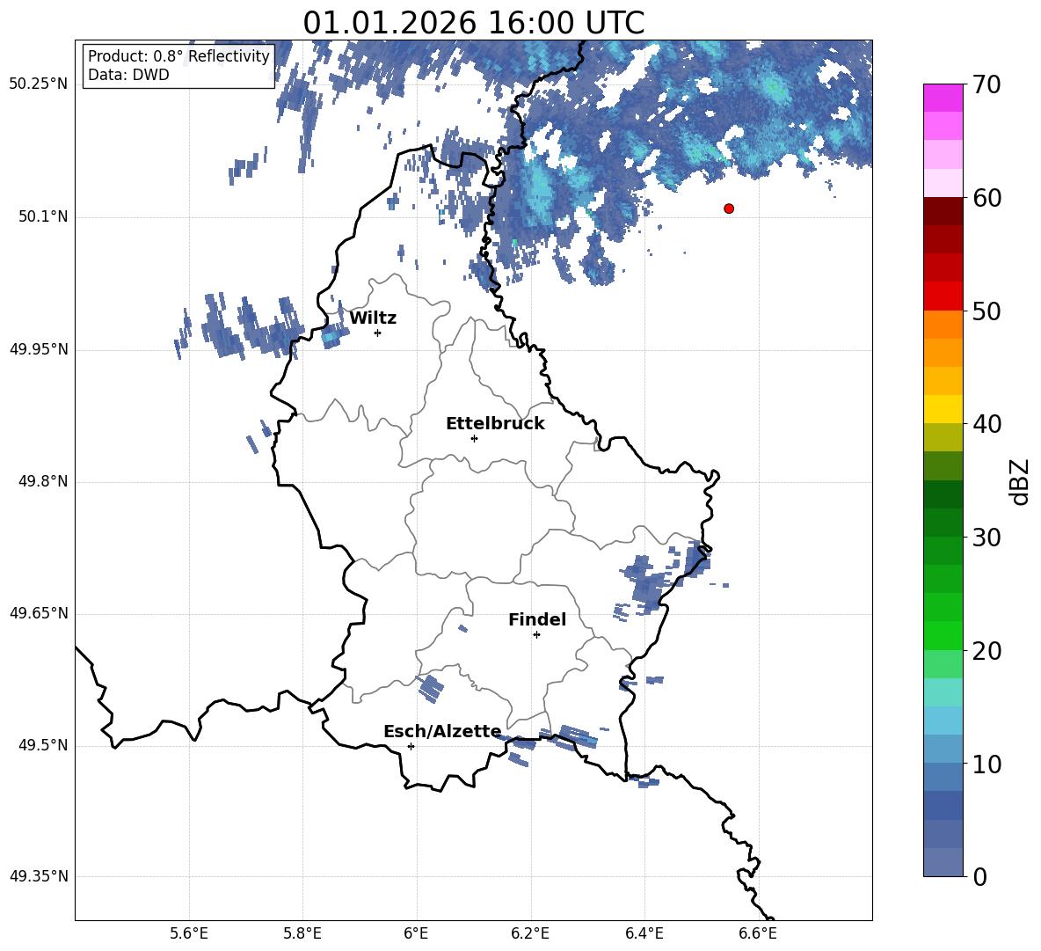Click the 50 tick label on colorbar

[986, 311]
